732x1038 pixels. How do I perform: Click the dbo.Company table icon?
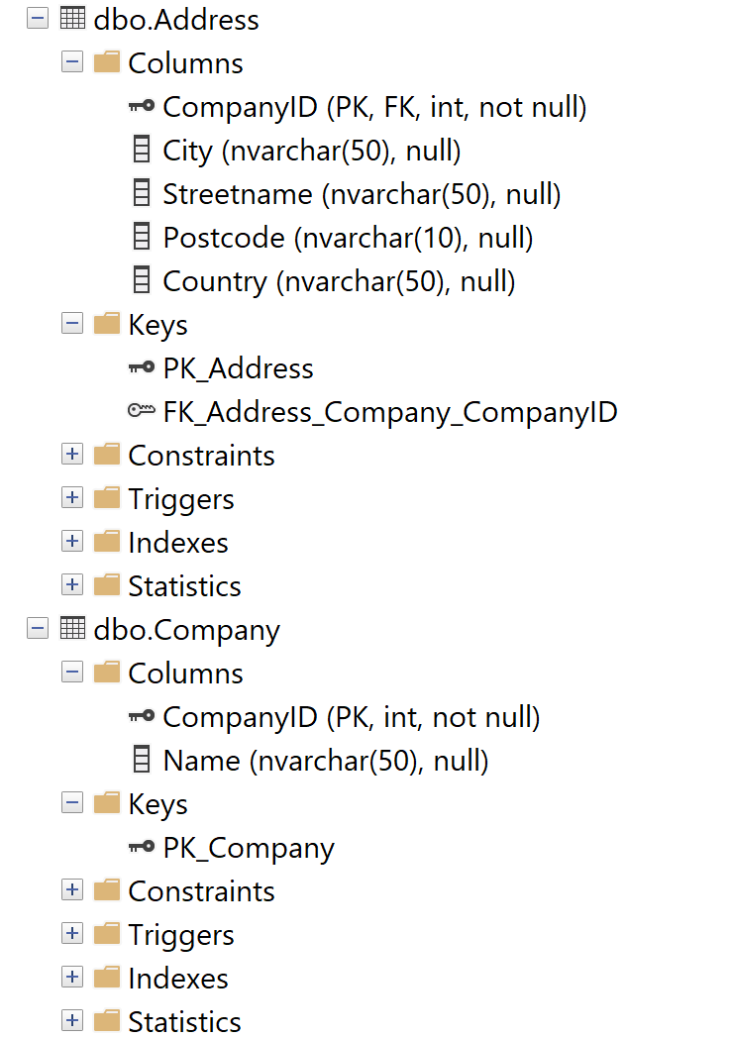72,630
